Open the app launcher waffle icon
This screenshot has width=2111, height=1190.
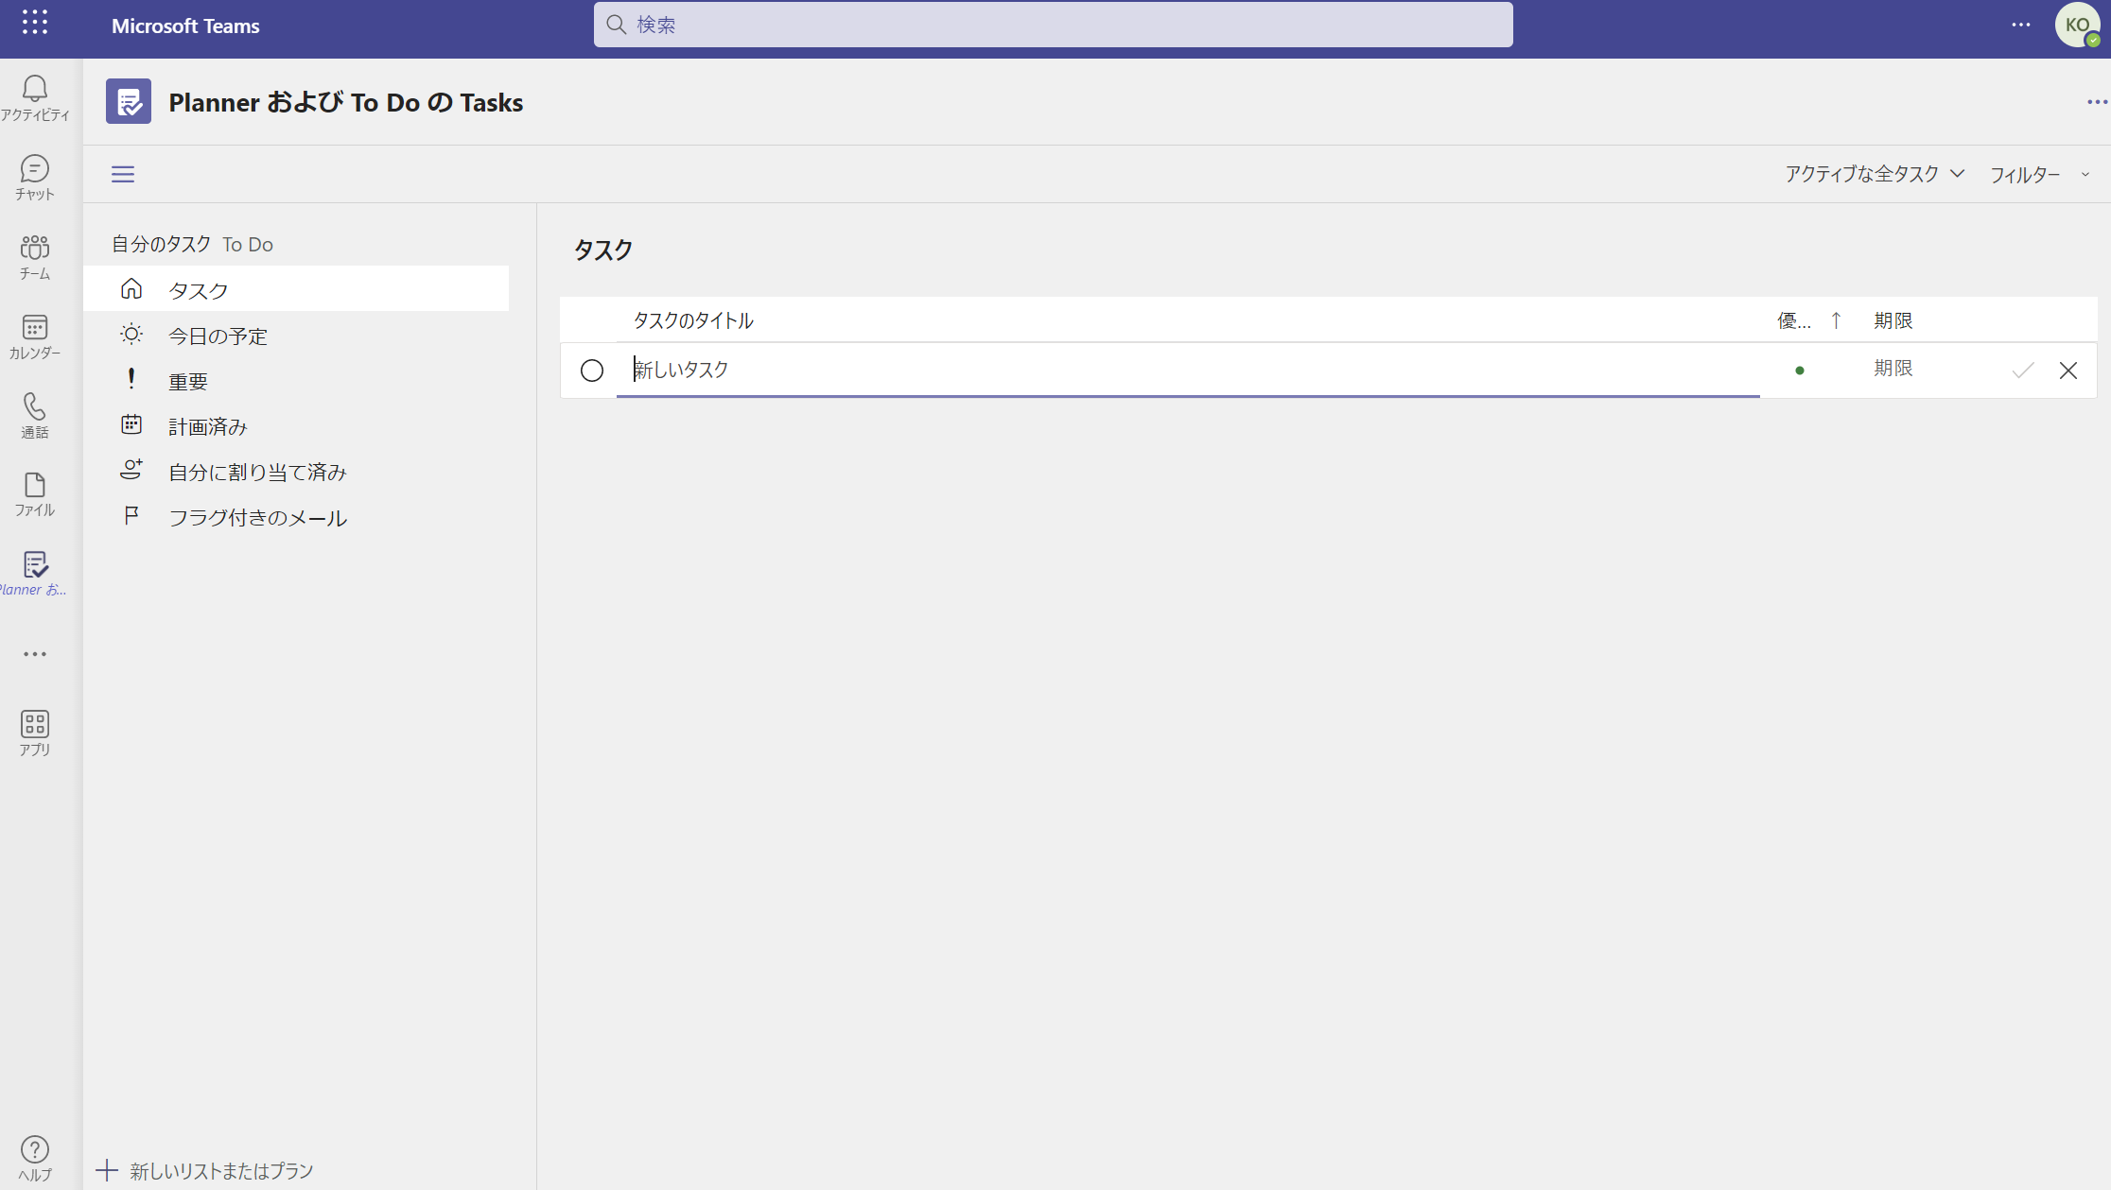pos(35,23)
